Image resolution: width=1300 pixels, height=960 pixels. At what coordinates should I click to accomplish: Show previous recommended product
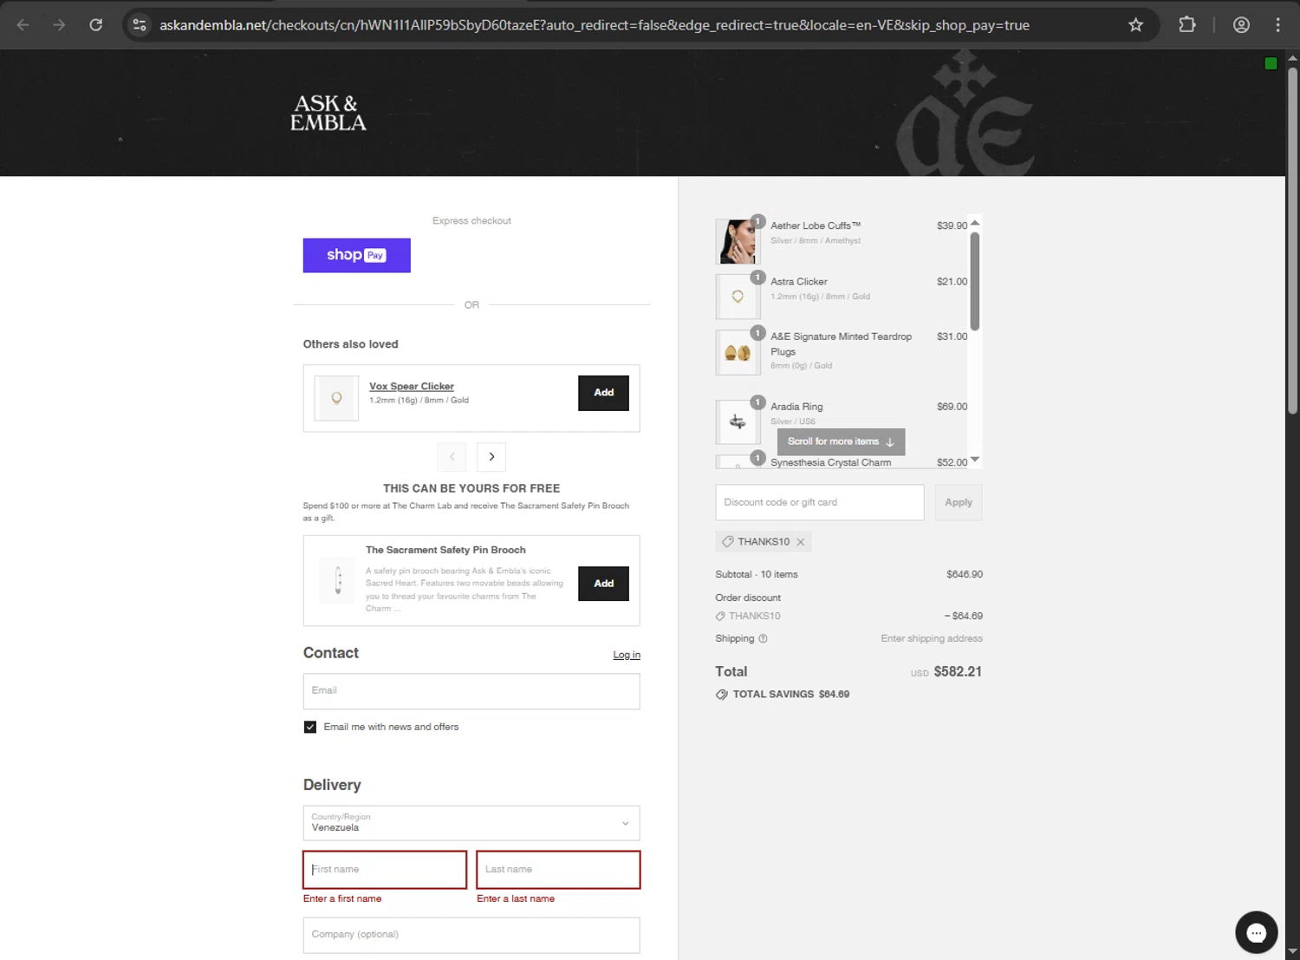click(x=452, y=457)
